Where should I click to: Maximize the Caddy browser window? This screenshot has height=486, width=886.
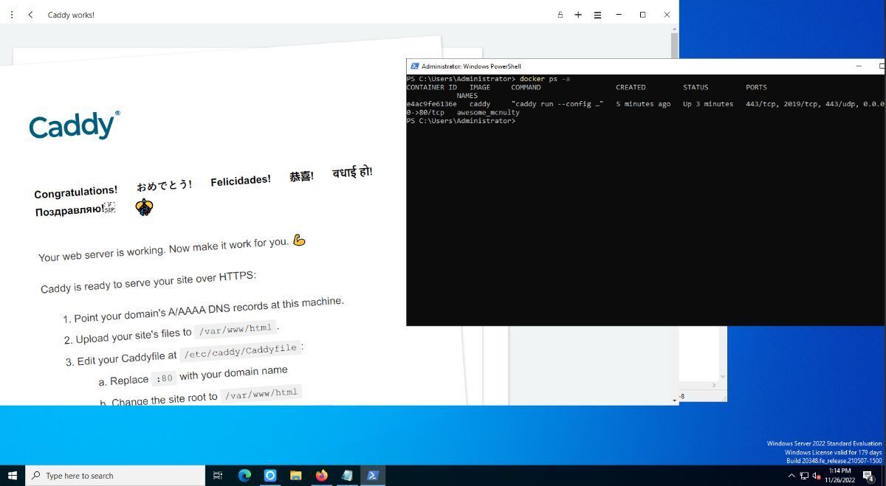(642, 15)
